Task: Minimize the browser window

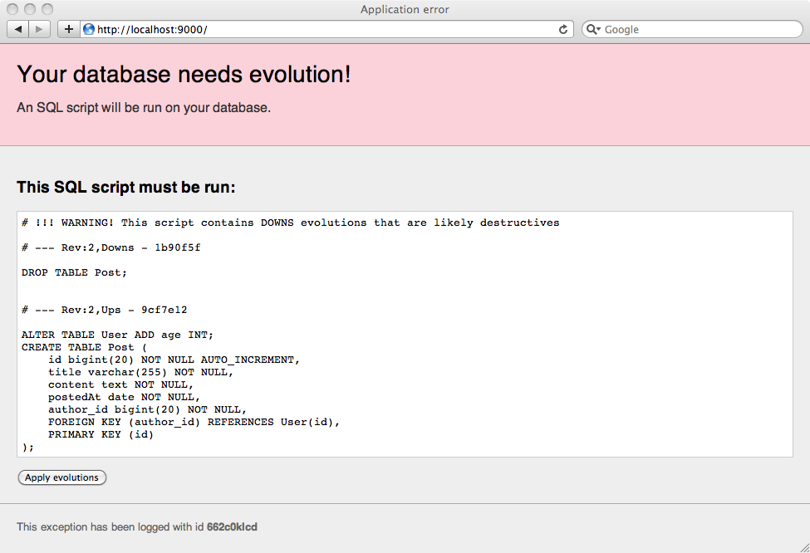Action: (29, 9)
